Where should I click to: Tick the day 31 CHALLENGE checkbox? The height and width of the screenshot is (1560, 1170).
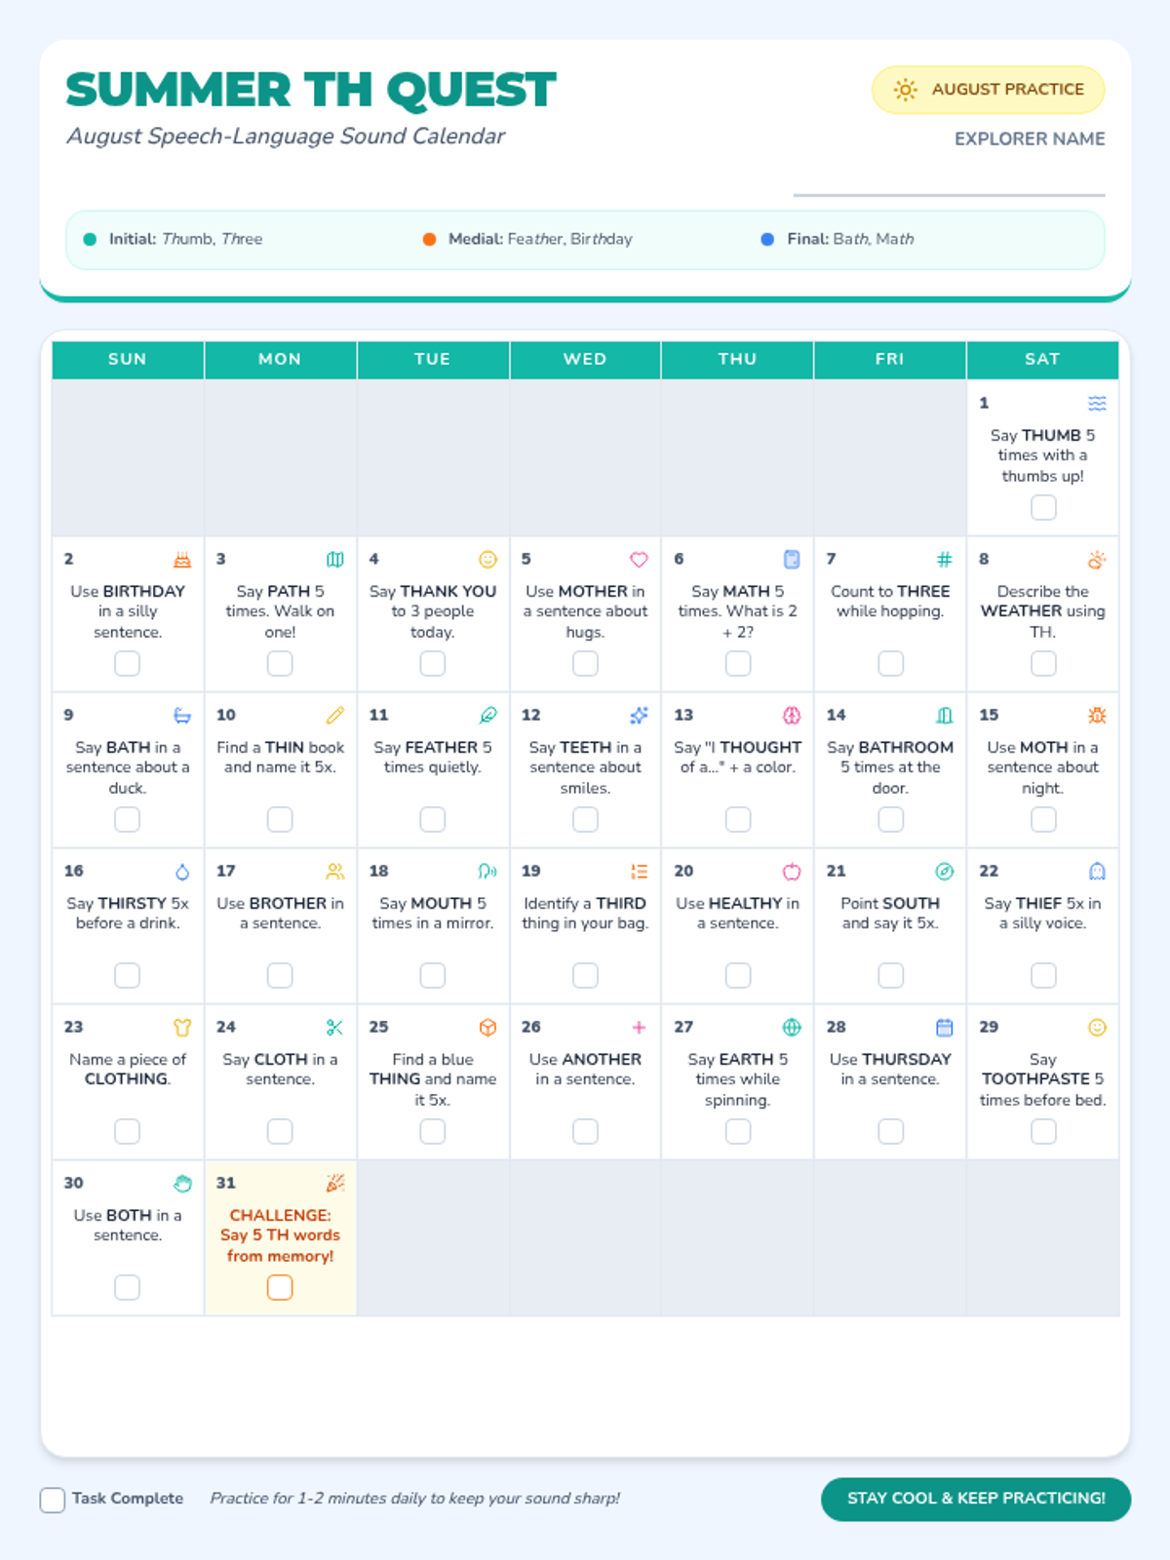280,1287
